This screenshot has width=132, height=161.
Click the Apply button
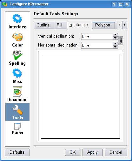[x=93, y=152]
